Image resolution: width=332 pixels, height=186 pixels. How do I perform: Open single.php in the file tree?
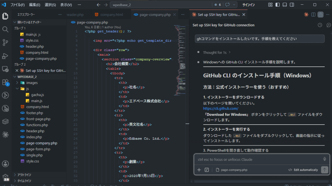click(x=34, y=155)
